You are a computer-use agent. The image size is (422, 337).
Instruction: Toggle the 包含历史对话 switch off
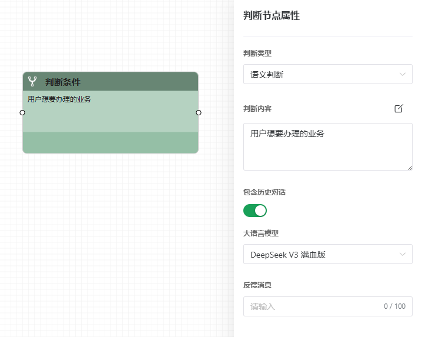click(255, 211)
